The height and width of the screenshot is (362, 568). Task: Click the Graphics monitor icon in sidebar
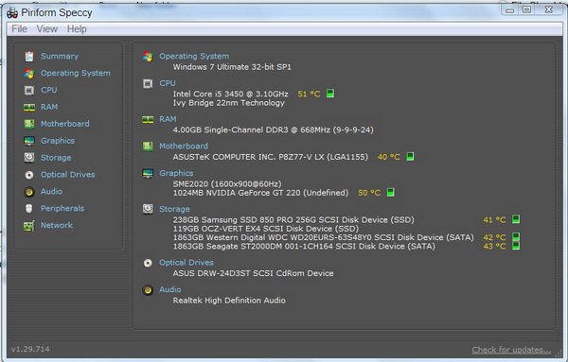(29, 141)
